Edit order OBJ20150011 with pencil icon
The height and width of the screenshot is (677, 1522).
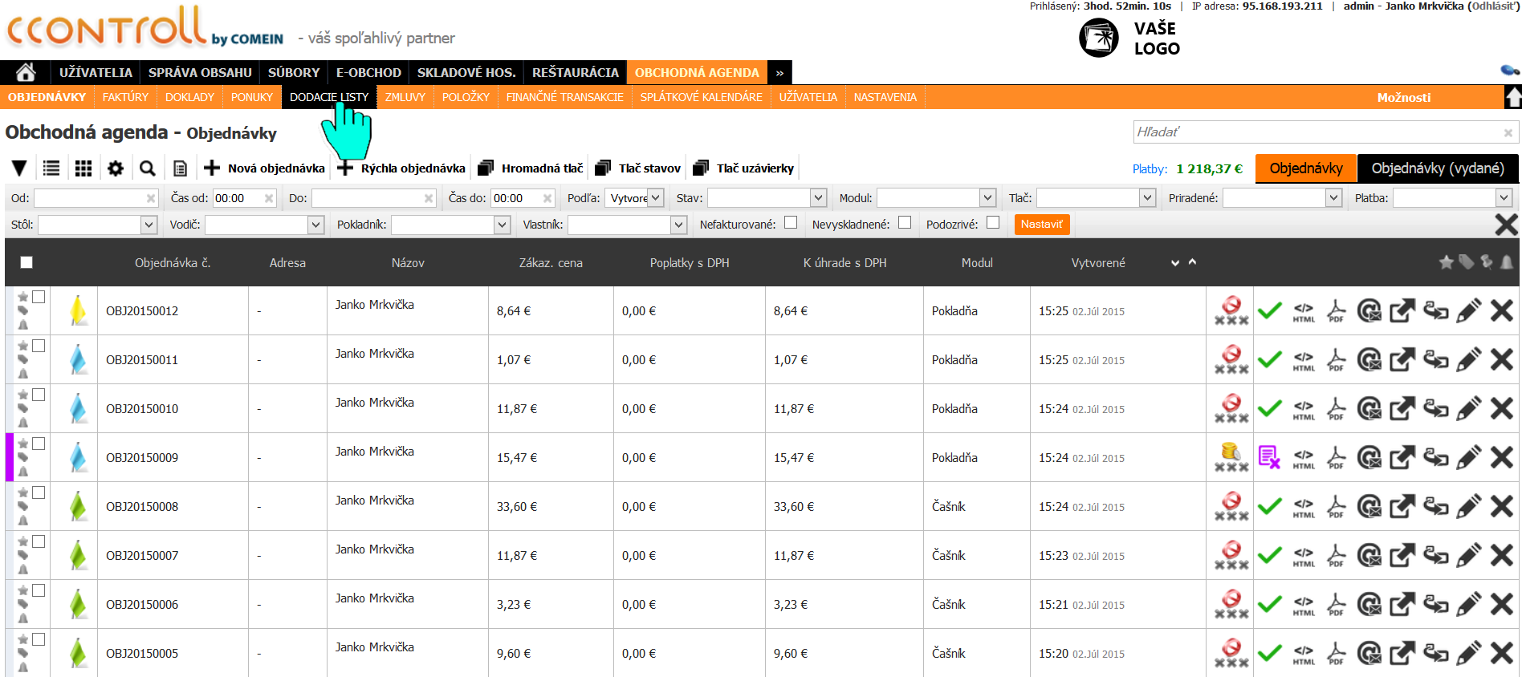coord(1468,360)
